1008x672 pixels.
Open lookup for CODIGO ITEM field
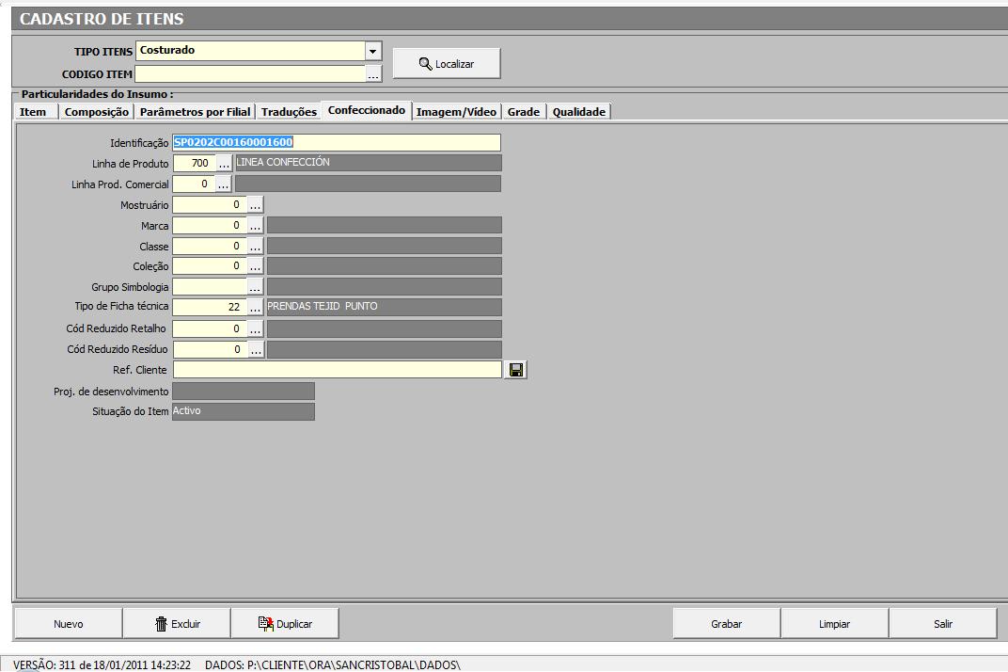(x=373, y=73)
